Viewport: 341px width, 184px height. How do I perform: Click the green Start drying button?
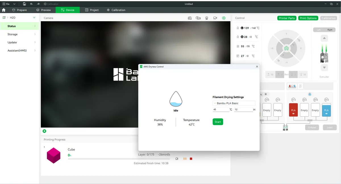point(218,122)
